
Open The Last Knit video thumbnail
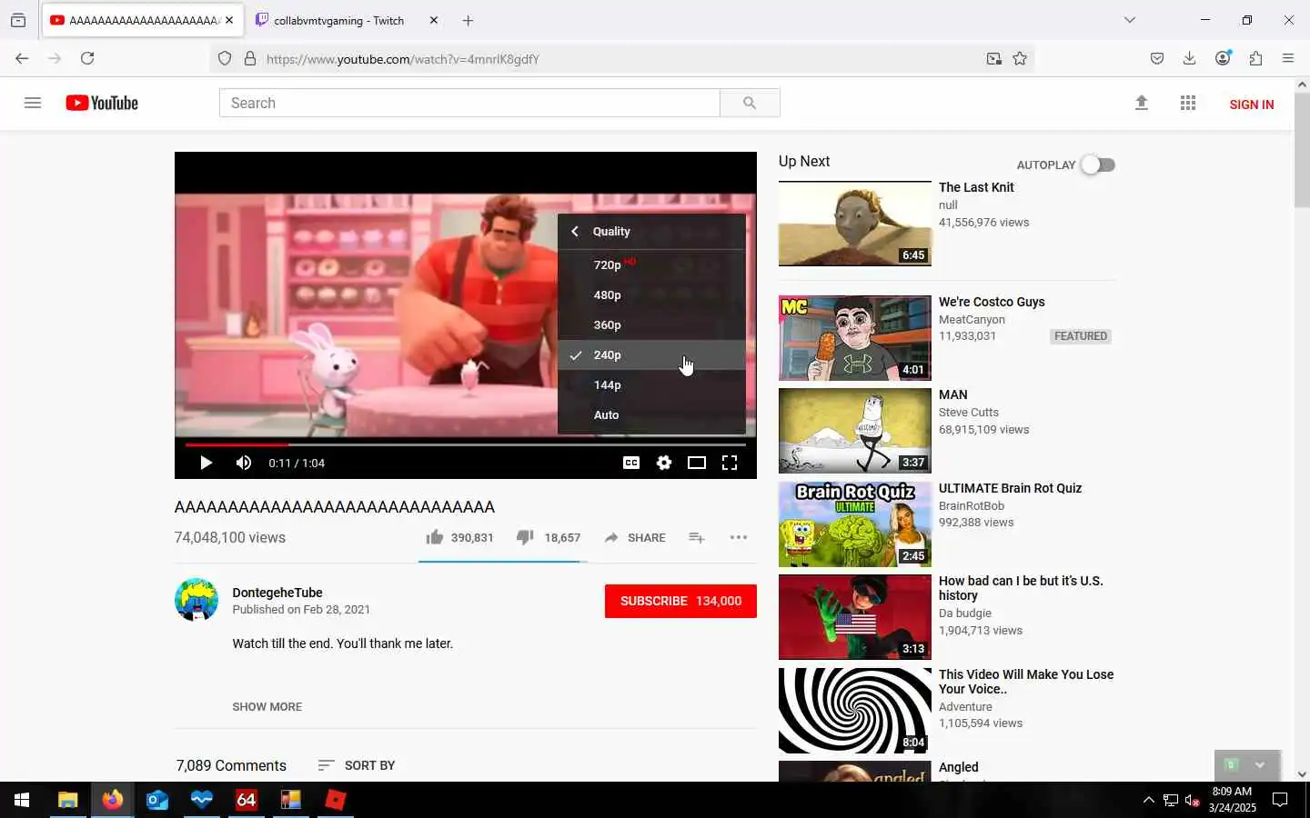pyautogui.click(x=855, y=224)
